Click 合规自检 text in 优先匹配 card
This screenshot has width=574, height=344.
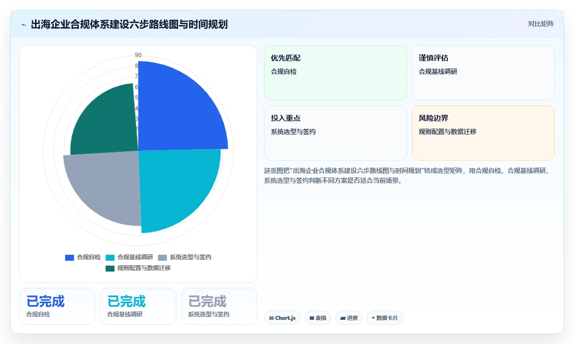pos(284,71)
